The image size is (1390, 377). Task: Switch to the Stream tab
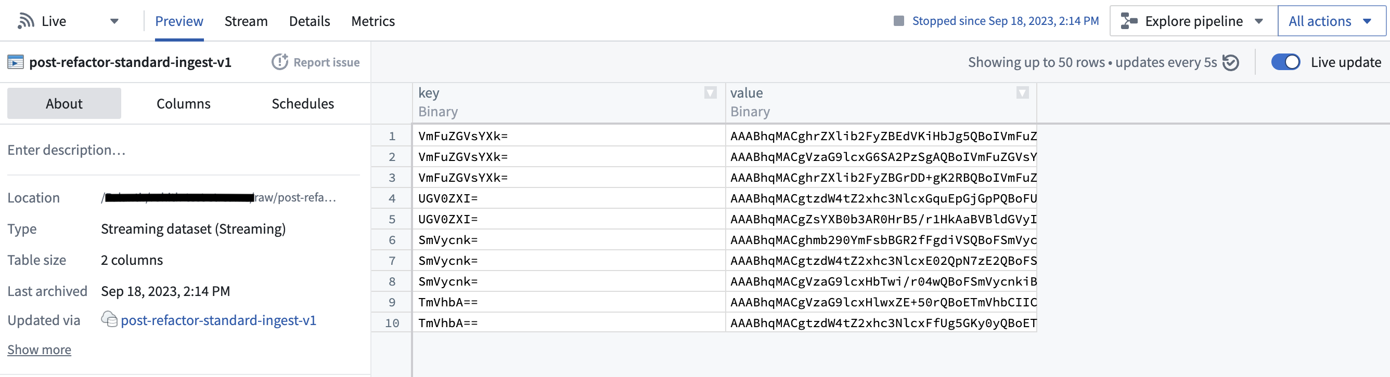click(x=246, y=21)
